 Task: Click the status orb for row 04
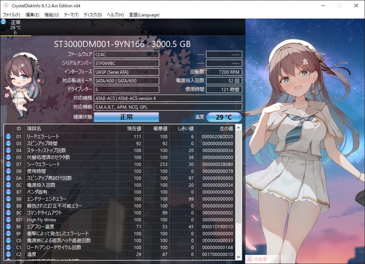[8, 150]
